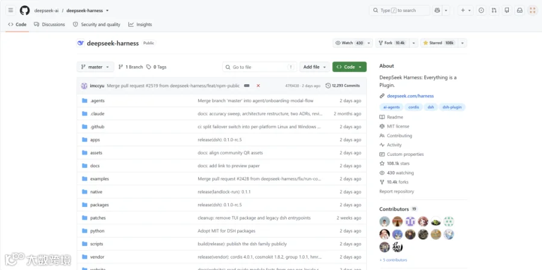Open the Add file dropdown
The image size is (542, 270).
point(314,67)
